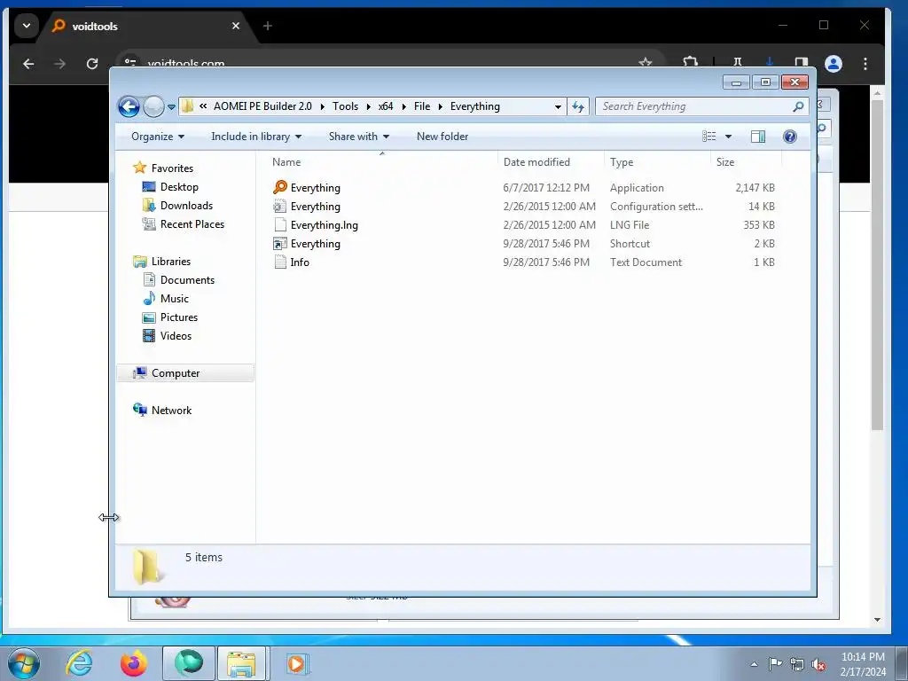Click File in the breadcrumb path
This screenshot has width=908, height=681.
click(422, 106)
